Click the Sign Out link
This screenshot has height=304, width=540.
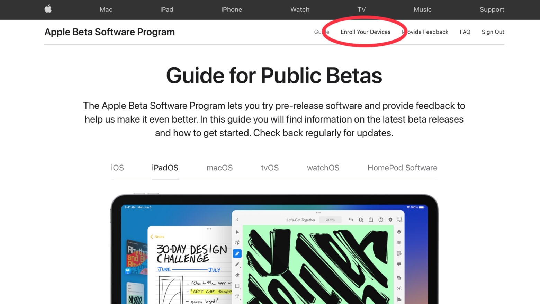click(x=493, y=32)
